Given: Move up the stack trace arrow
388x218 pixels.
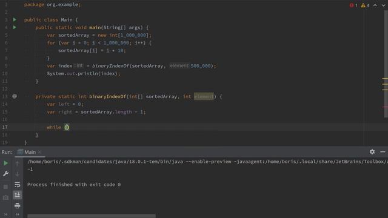Looking at the screenshot, I should tap(18, 163).
